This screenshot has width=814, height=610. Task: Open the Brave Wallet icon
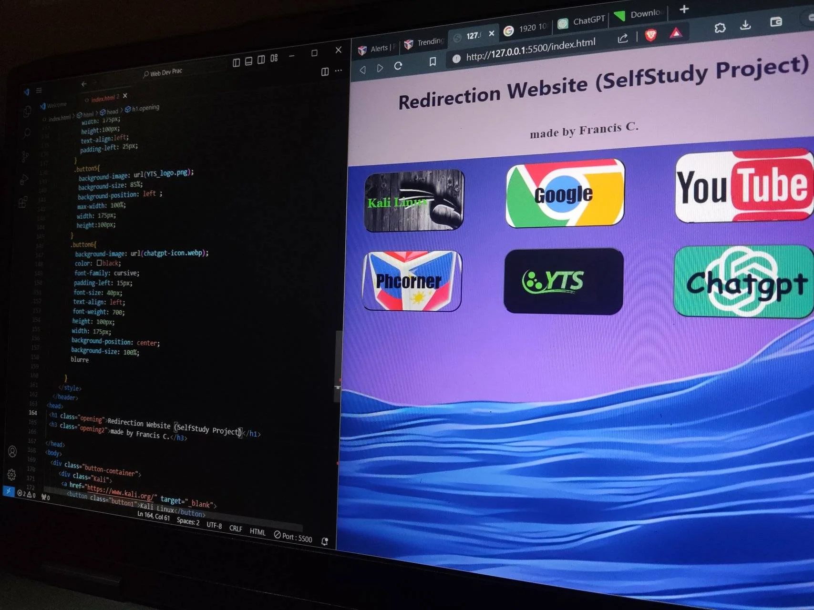click(x=776, y=21)
